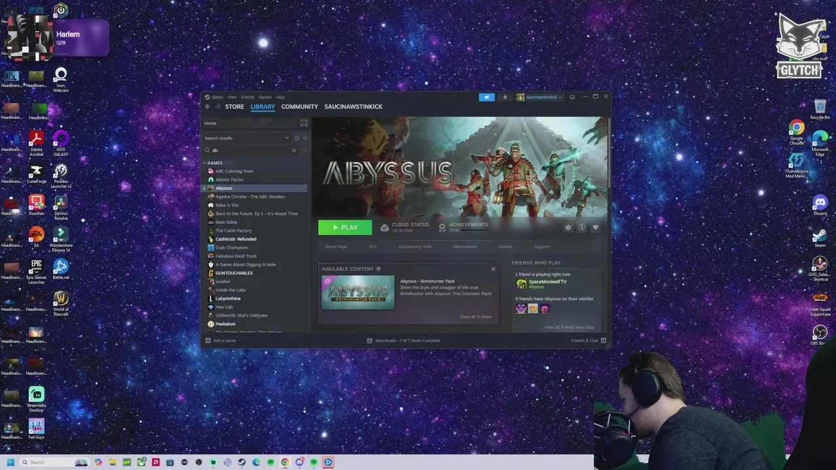Click the Steam icon in taskbar

pyautogui.click(x=242, y=462)
